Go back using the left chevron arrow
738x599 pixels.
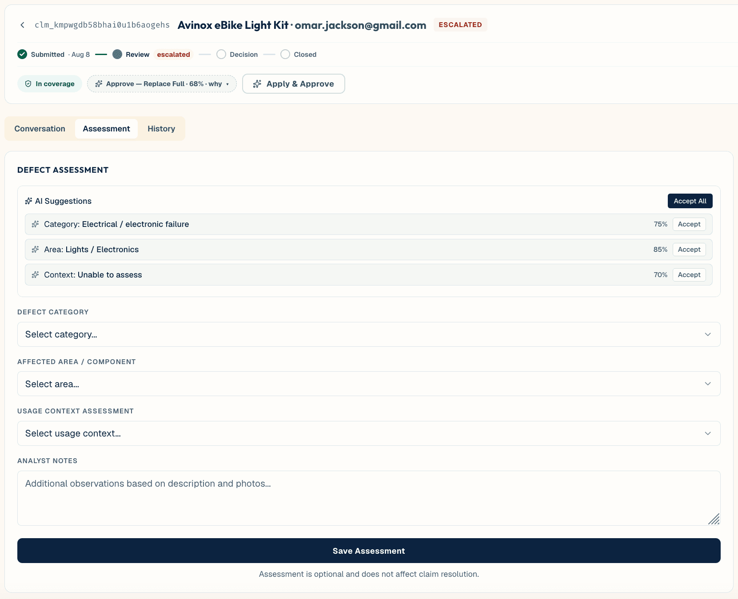point(22,25)
